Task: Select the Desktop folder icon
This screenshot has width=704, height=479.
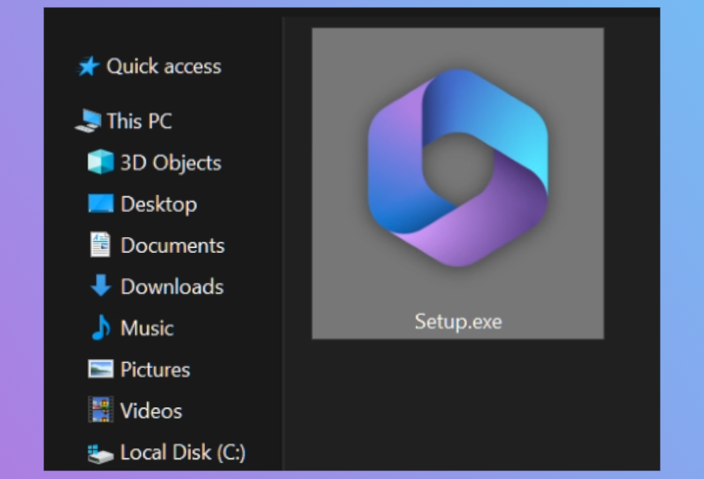Action: [101, 204]
